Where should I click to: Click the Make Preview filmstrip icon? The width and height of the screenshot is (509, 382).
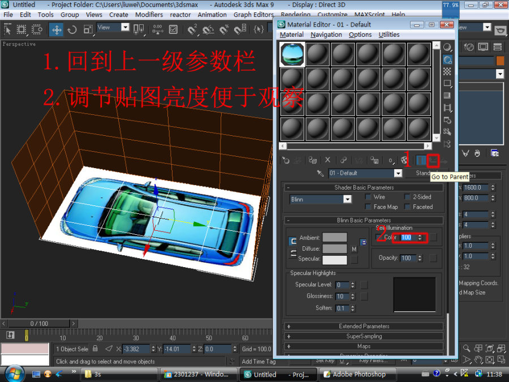[x=447, y=108]
